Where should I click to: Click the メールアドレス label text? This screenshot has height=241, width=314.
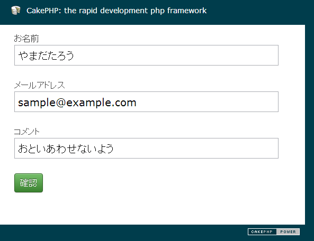click(x=40, y=85)
